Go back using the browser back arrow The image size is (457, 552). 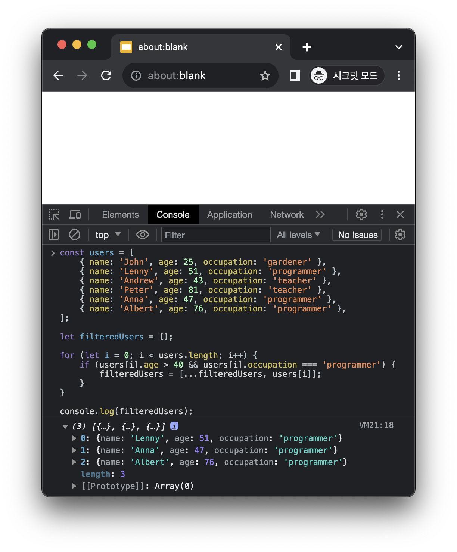58,75
